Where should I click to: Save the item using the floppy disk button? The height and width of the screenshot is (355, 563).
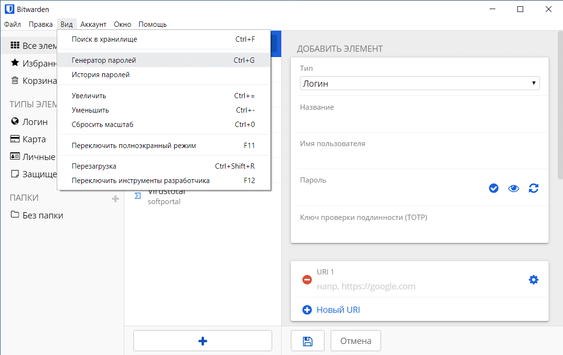308,341
